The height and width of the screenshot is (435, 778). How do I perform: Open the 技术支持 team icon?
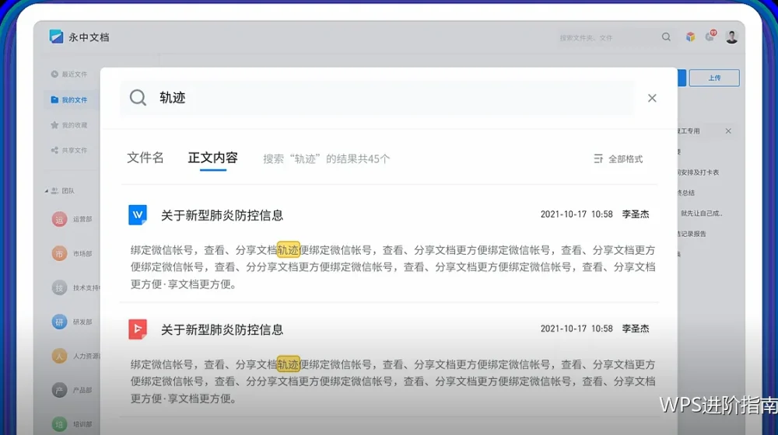(x=59, y=288)
